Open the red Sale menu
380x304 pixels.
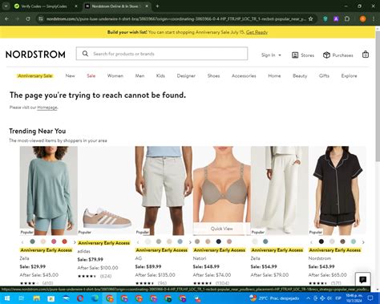click(91, 75)
